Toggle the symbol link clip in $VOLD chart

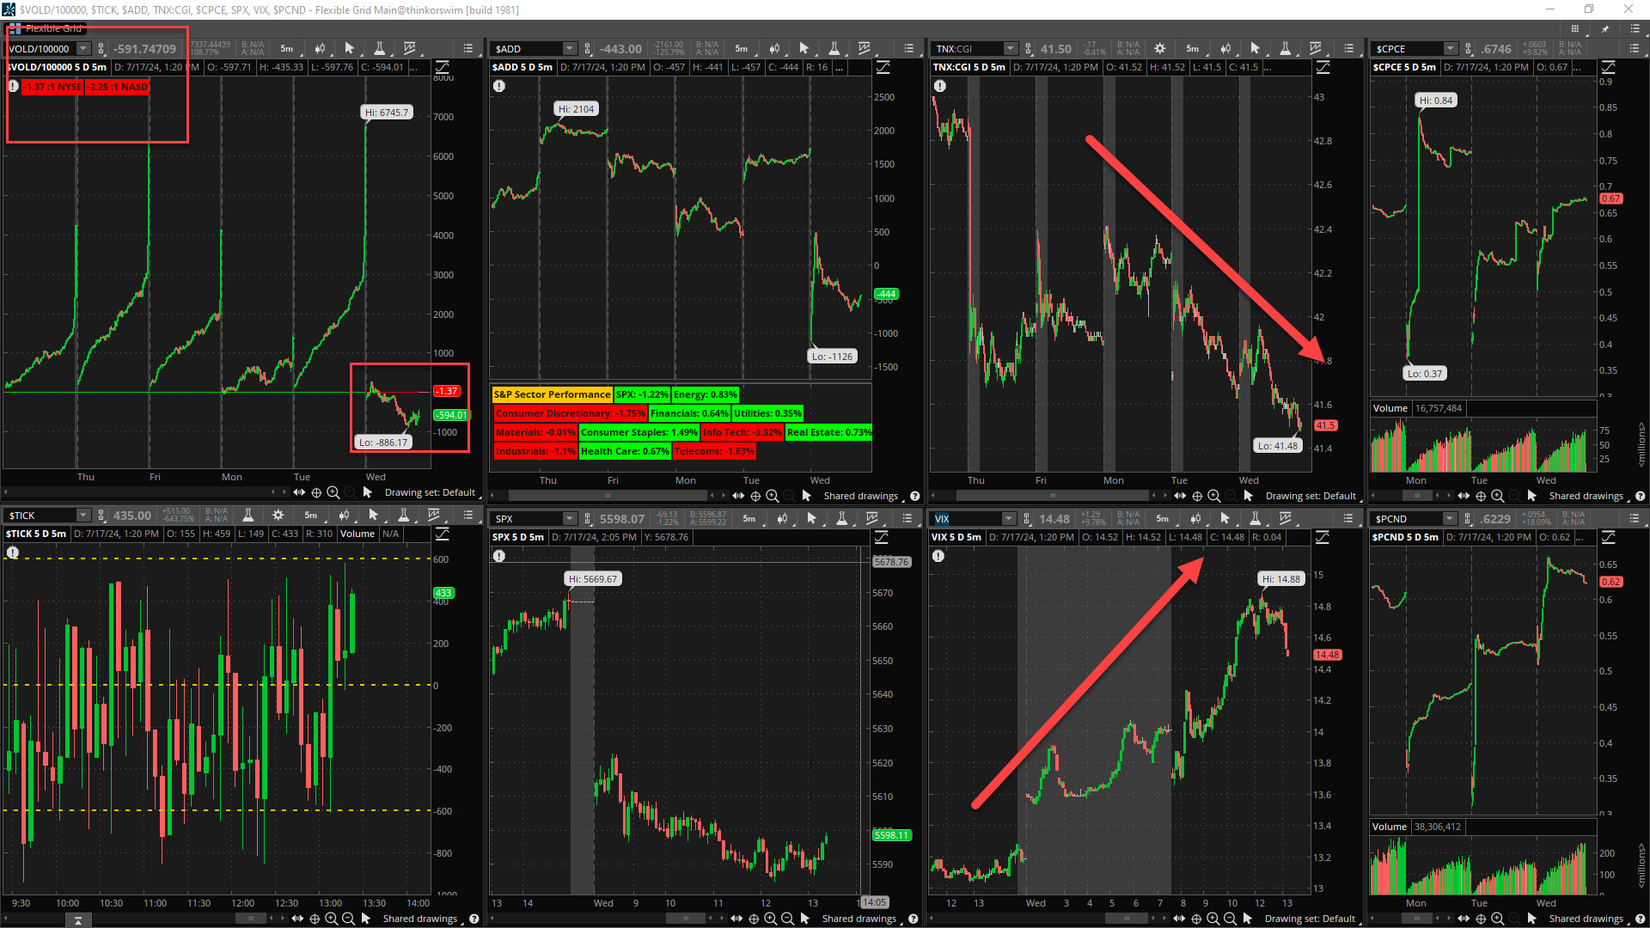(101, 49)
